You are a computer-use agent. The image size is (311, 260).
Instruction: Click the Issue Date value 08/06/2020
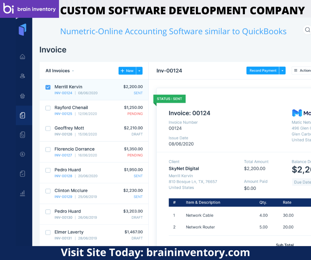click(x=181, y=144)
